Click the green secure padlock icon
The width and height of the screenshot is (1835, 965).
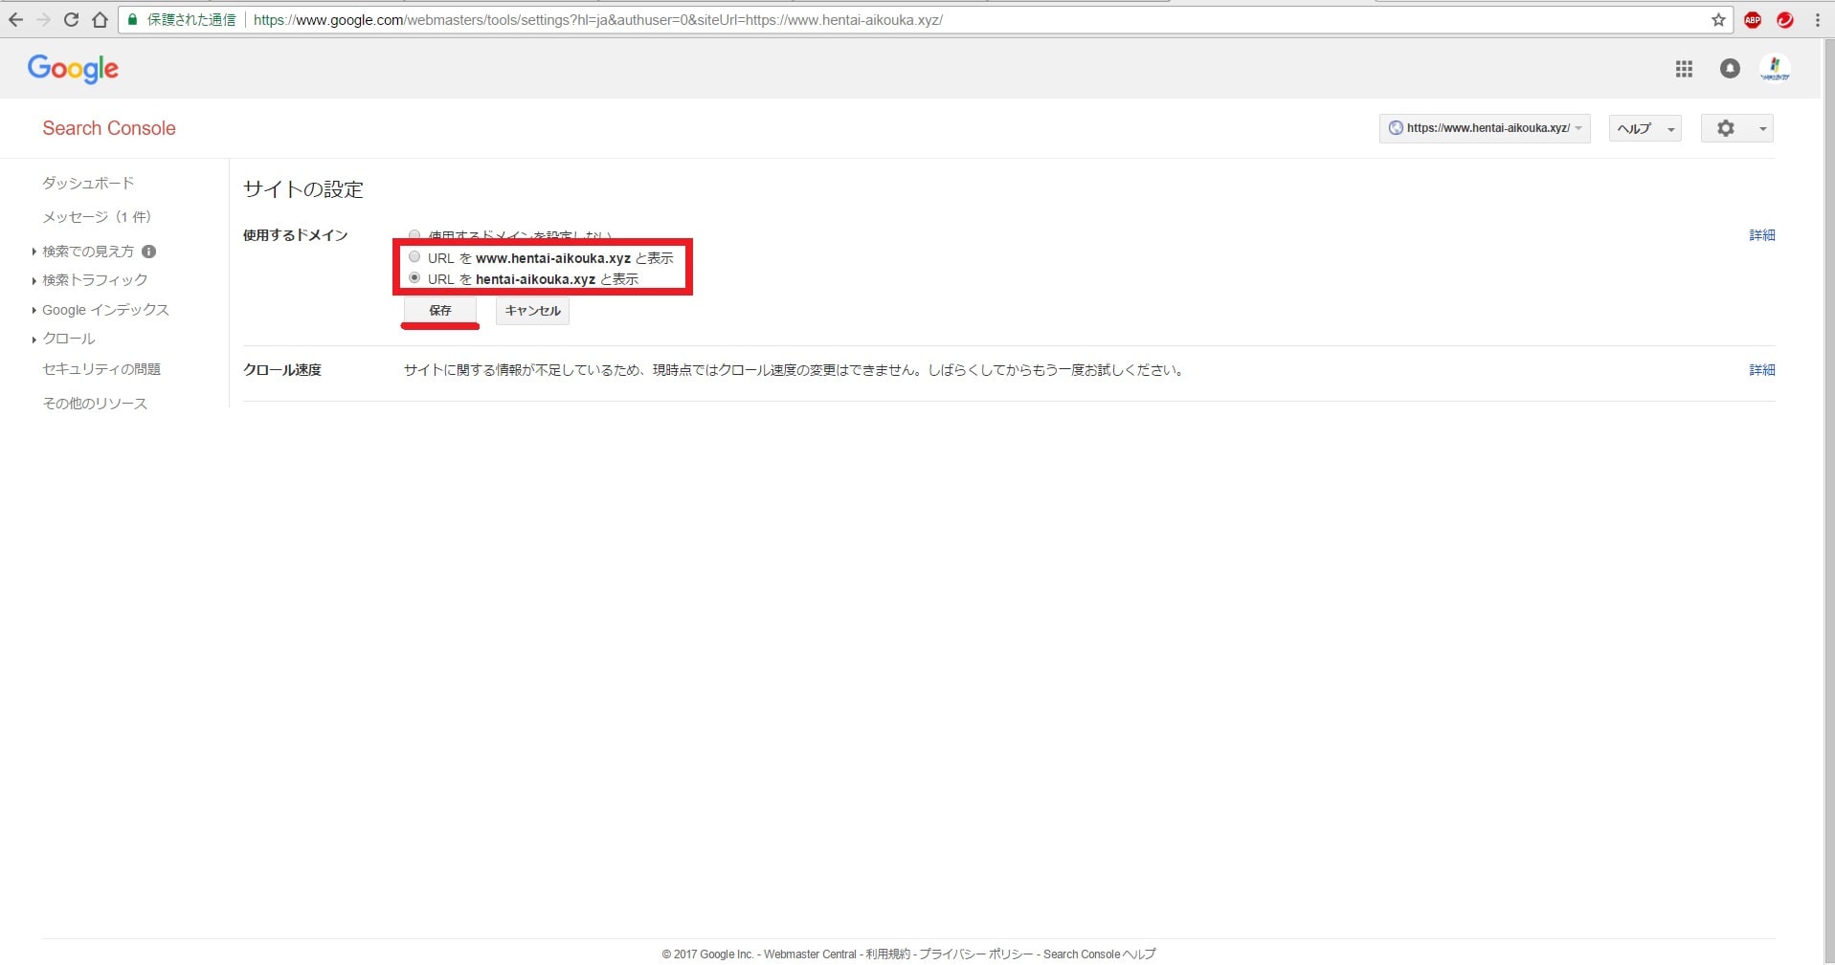[133, 19]
